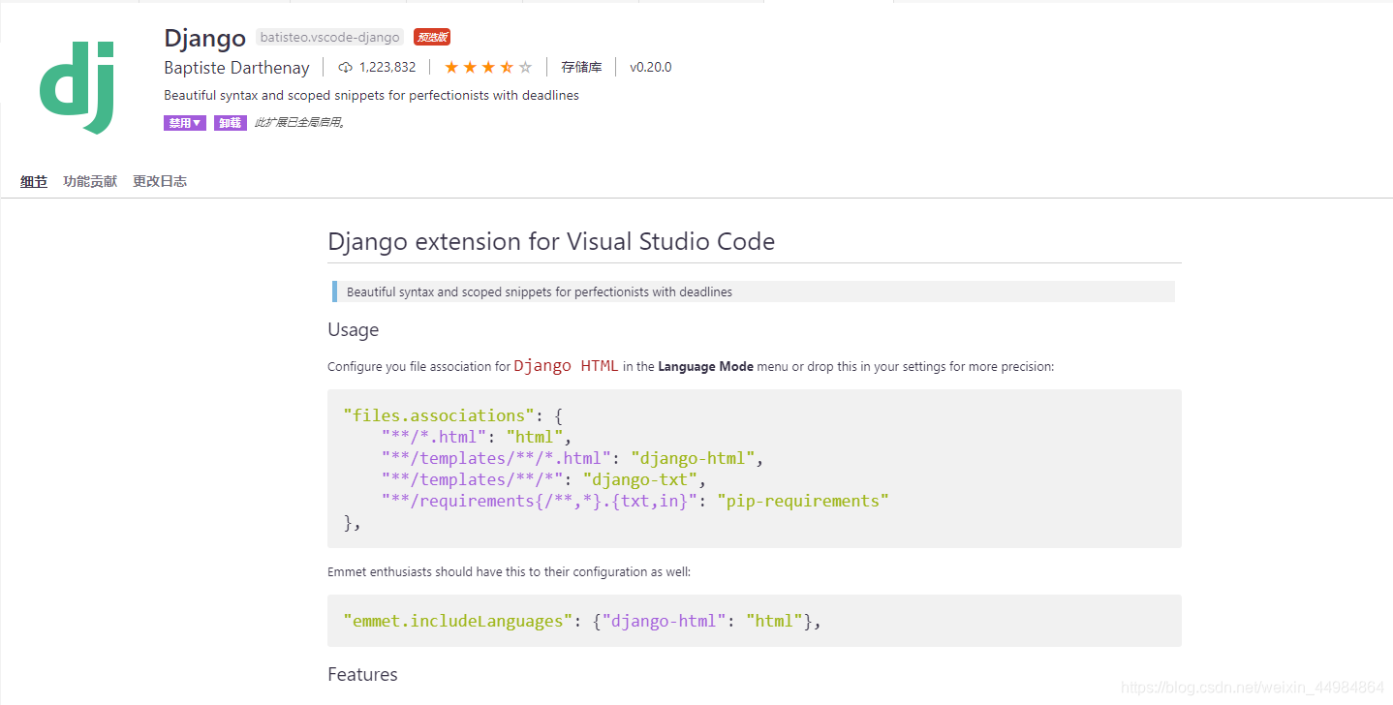
Task: Click the Django extension logo icon
Action: point(77,86)
